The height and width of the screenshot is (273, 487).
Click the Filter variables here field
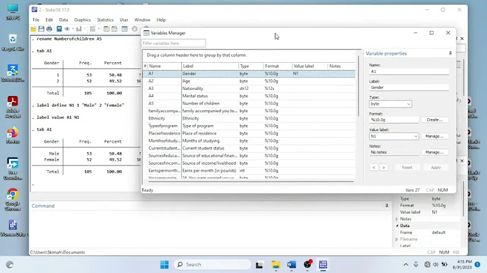(x=174, y=43)
